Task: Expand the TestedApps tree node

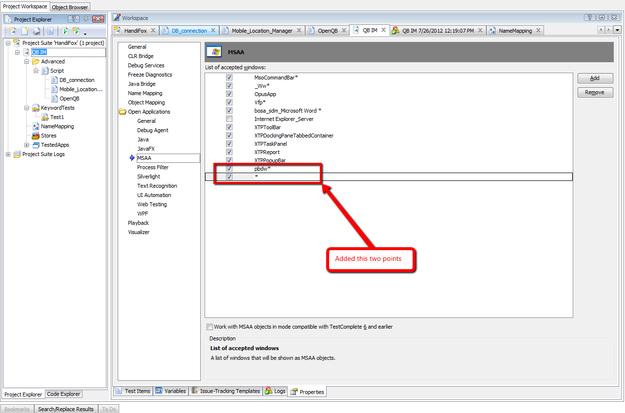Action: pos(27,145)
